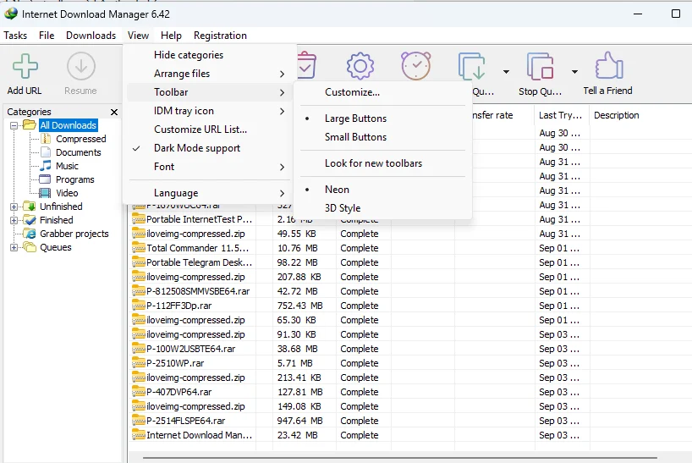This screenshot has height=463, width=692.
Task: Open Start Queue dropdown arrow
Action: (506, 71)
